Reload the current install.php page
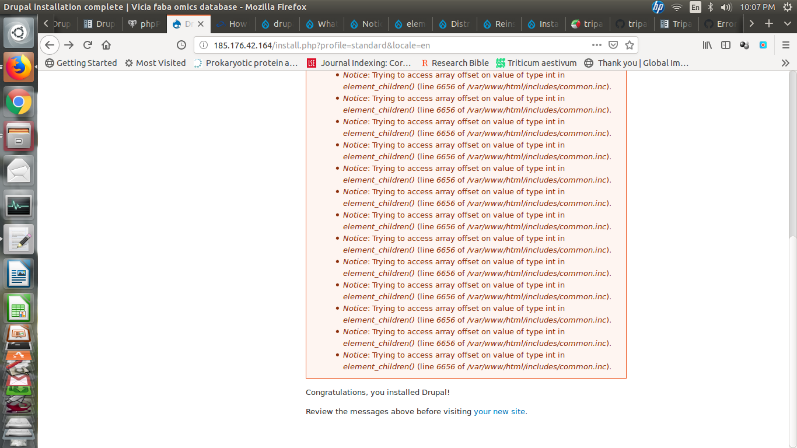The image size is (797, 448). (88, 45)
